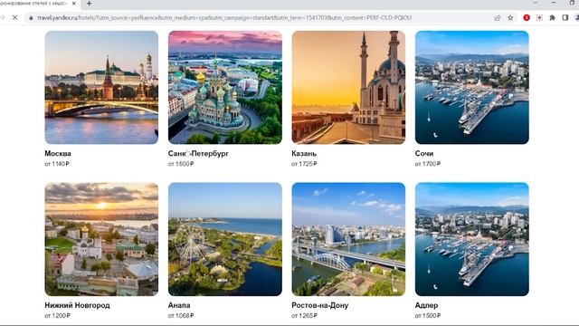Open the Санкт-Петербург cathedral photo
The image size is (579, 326).
click(225, 87)
